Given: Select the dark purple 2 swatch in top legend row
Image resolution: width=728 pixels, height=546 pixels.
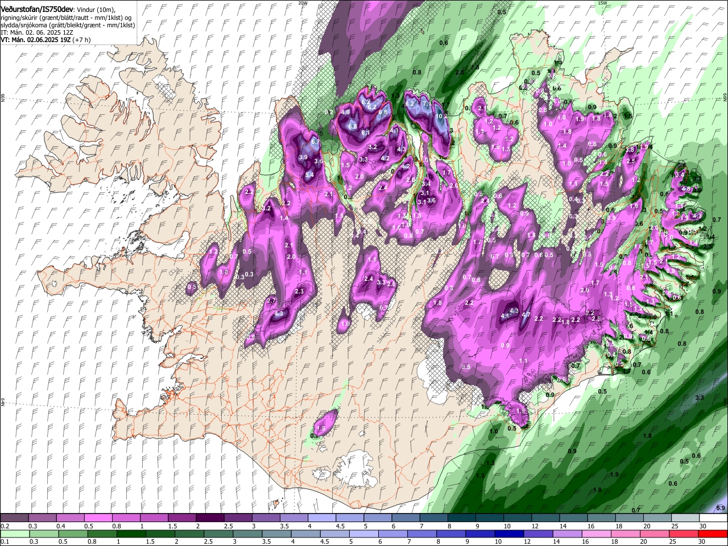Looking at the screenshot, I should tap(210, 518).
